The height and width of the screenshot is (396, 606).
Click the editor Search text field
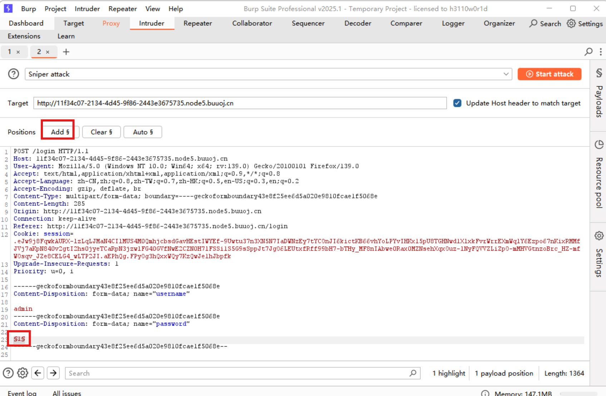click(x=243, y=373)
